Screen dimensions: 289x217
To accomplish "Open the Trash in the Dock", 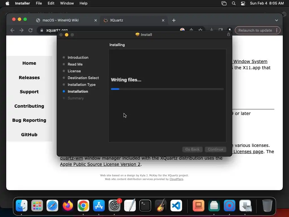I will 267,205.
